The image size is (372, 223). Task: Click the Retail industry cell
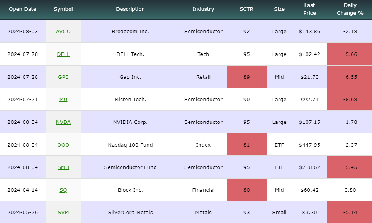click(x=203, y=77)
